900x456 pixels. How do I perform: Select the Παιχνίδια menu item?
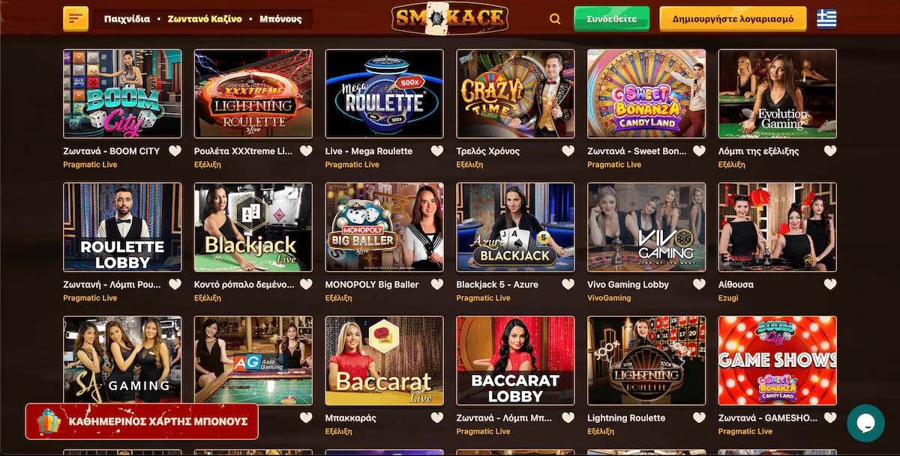[x=127, y=19]
